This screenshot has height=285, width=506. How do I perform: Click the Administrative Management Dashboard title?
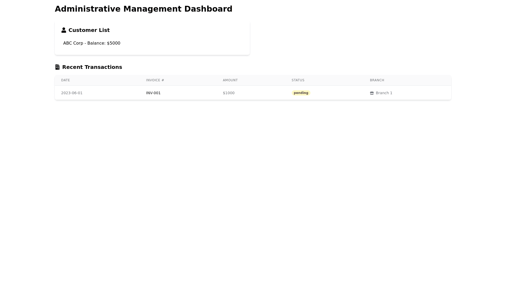point(143,9)
